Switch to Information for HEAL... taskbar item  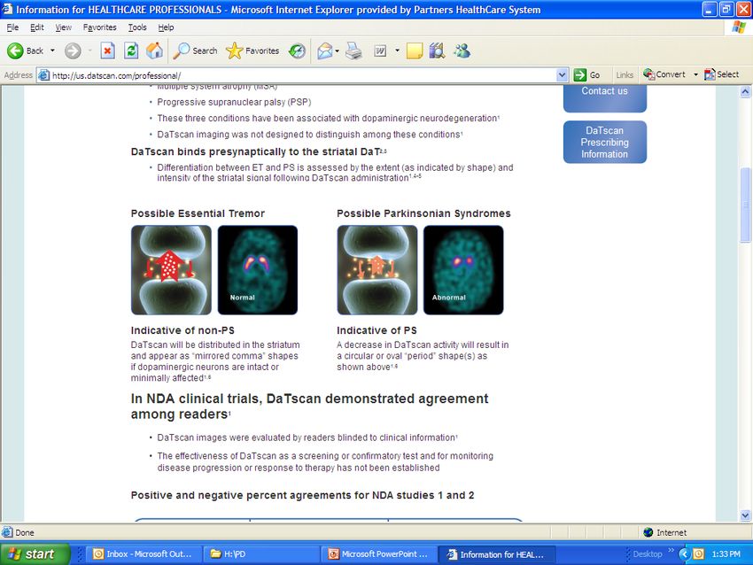coord(497,554)
